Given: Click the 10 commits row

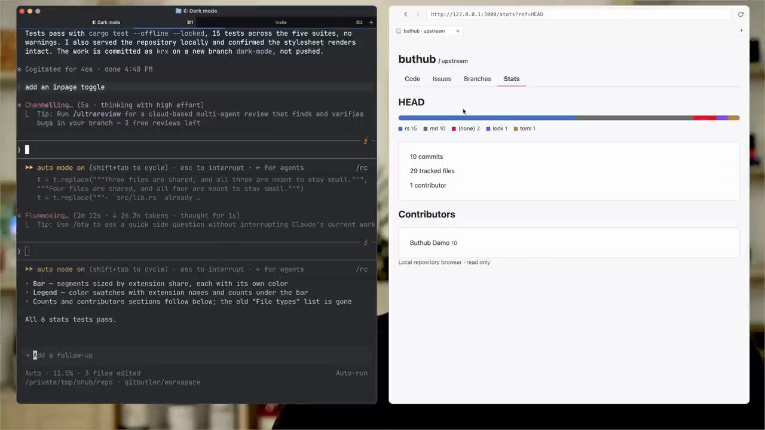Looking at the screenshot, I should click(427, 156).
